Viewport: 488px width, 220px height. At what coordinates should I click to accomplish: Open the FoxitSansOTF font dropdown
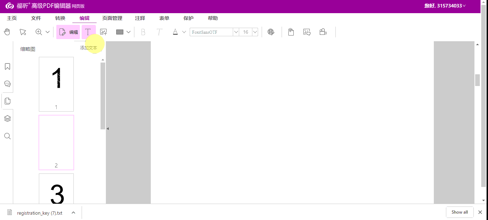coord(236,32)
